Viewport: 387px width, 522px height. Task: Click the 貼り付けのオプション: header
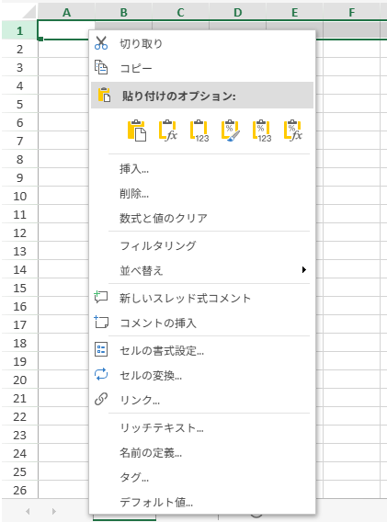202,96
